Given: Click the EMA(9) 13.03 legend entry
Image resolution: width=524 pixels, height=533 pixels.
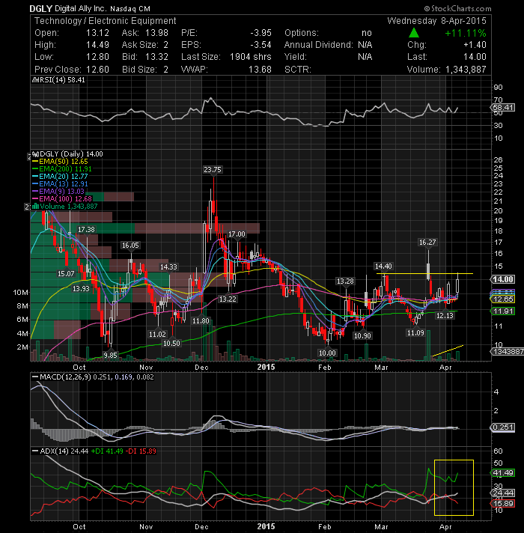Looking at the screenshot, I should pos(58,192).
